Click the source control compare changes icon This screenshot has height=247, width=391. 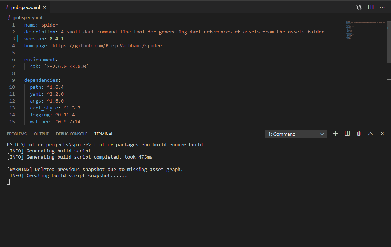pos(359,7)
